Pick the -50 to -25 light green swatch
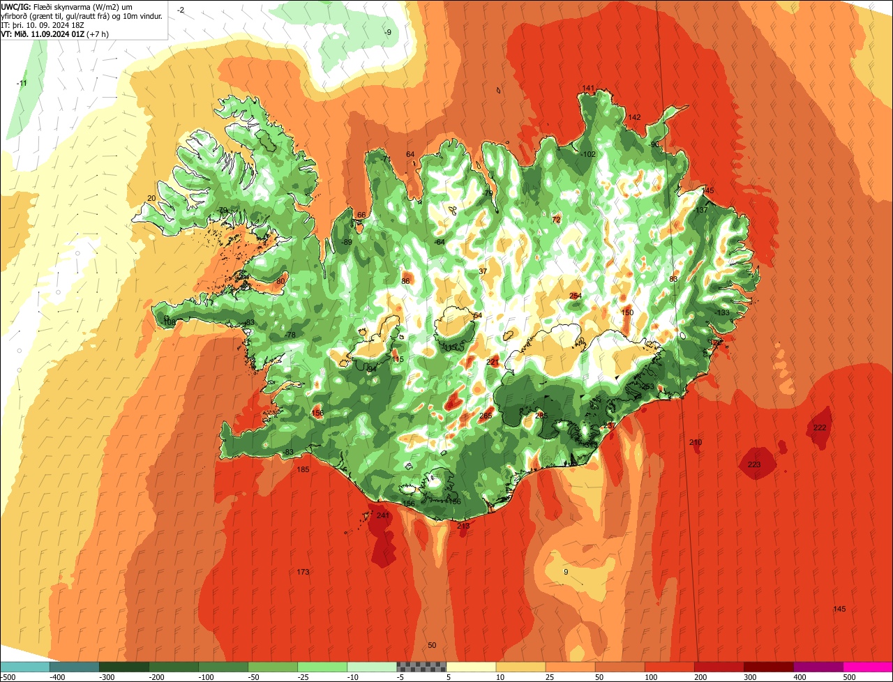893x682 pixels. (x=272, y=667)
